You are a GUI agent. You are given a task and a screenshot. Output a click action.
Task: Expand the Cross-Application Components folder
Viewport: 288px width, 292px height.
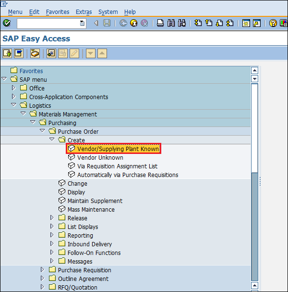click(x=13, y=96)
